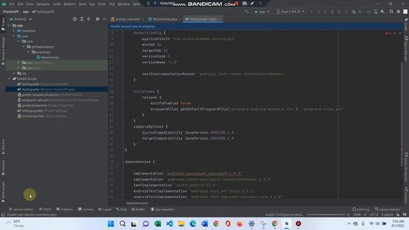Open the Structure side tab
The height and width of the screenshot is (230, 409).
pos(3,146)
